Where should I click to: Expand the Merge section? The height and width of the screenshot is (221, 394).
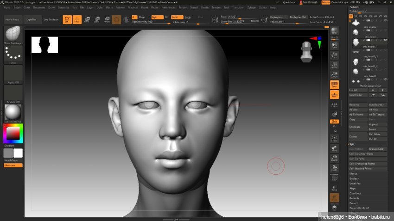click(353, 173)
